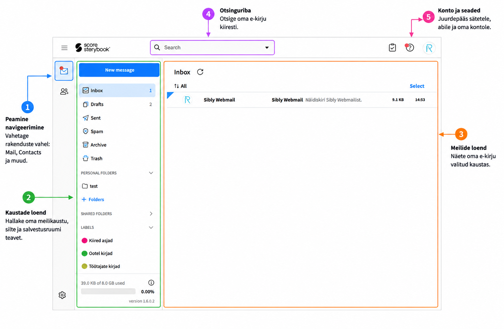Image resolution: width=504 pixels, height=329 pixels.
Task: Click '39.0 KB of 8.0 GB used' text
Action: (x=103, y=283)
